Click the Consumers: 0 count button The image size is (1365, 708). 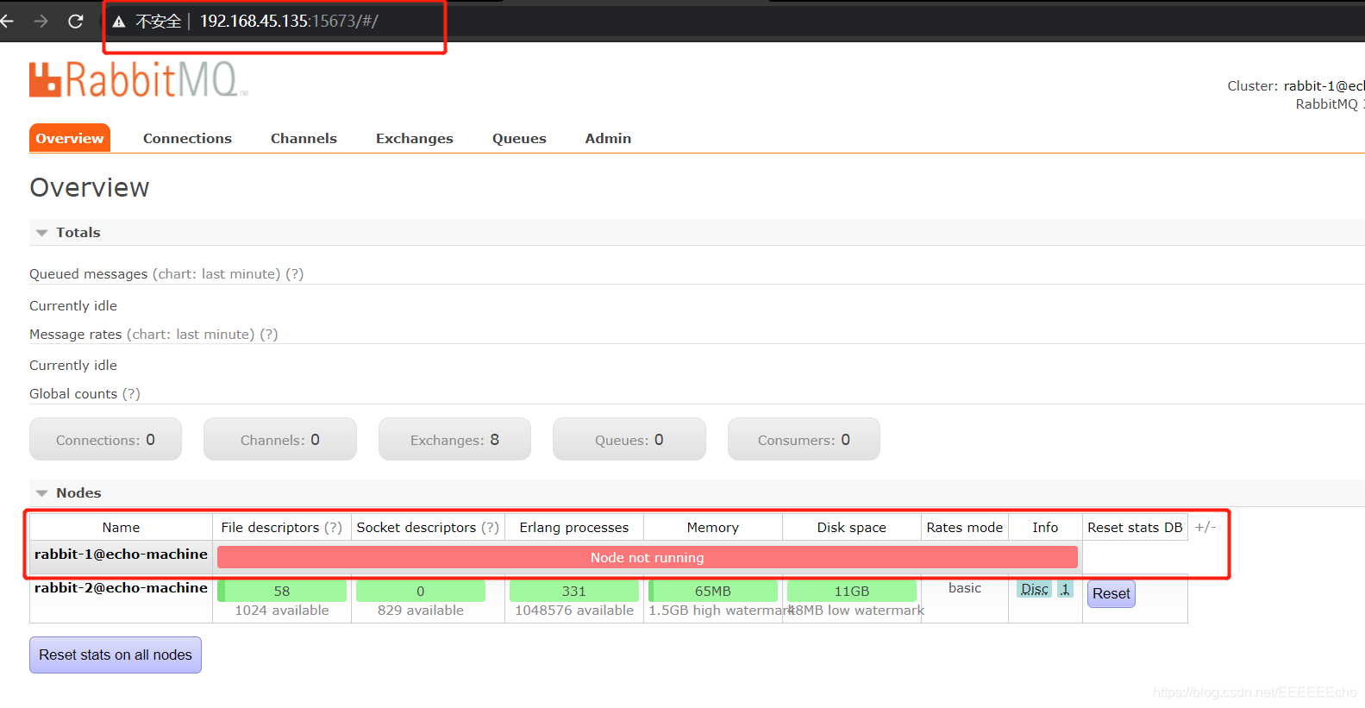(x=804, y=439)
